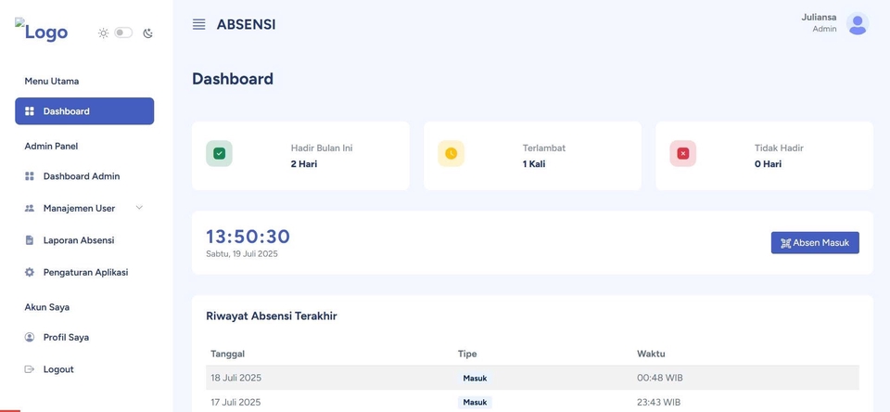Toggle the dark theme switch

[123, 33]
